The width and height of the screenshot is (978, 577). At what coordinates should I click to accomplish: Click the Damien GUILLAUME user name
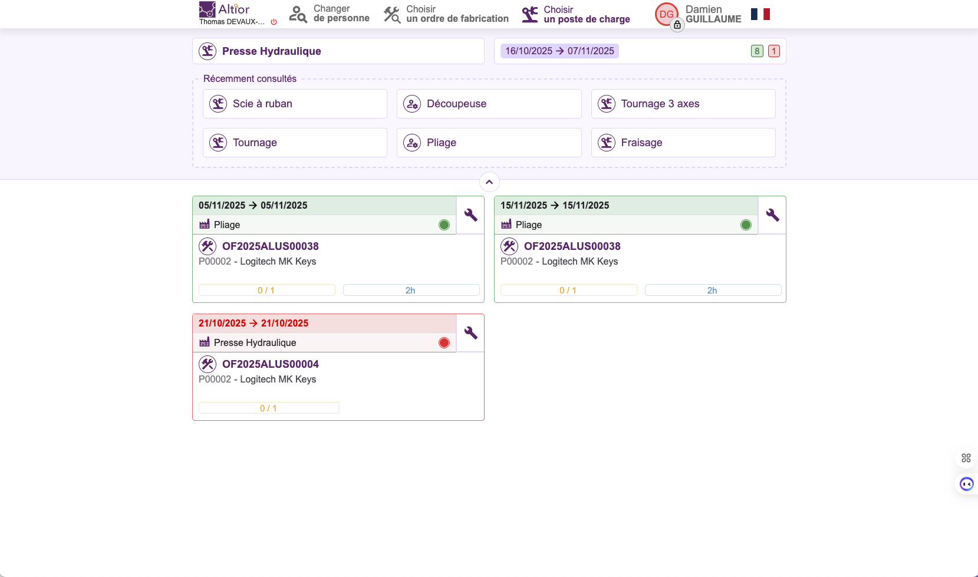tap(713, 14)
